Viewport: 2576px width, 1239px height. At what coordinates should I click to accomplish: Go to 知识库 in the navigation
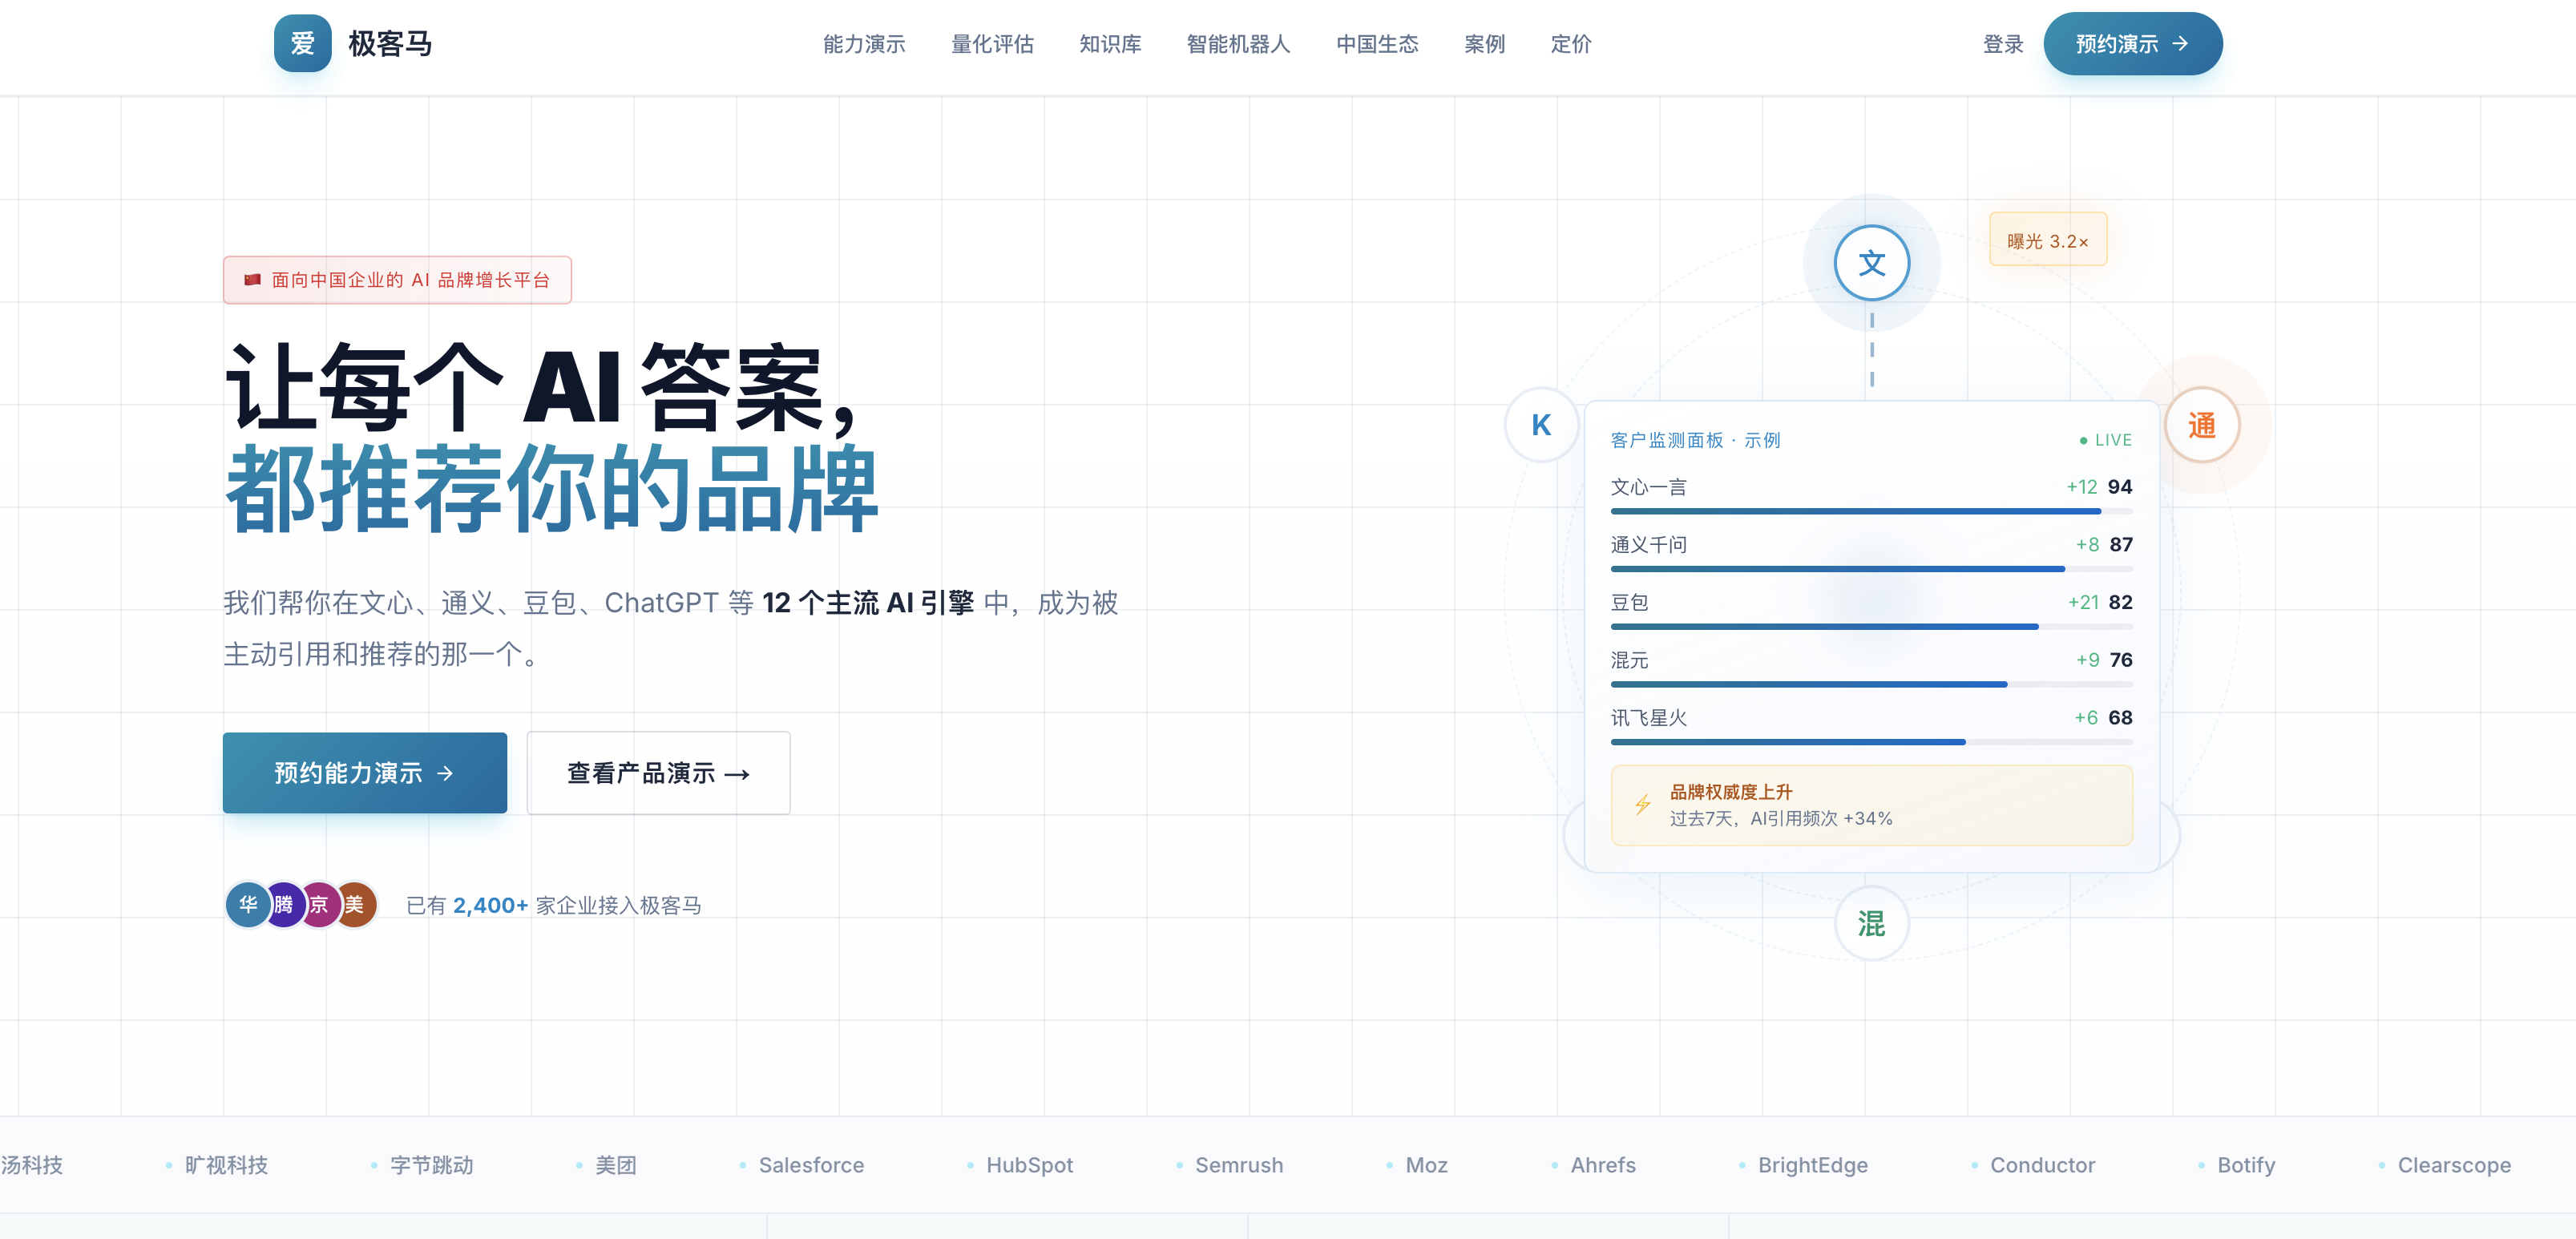(x=1110, y=44)
